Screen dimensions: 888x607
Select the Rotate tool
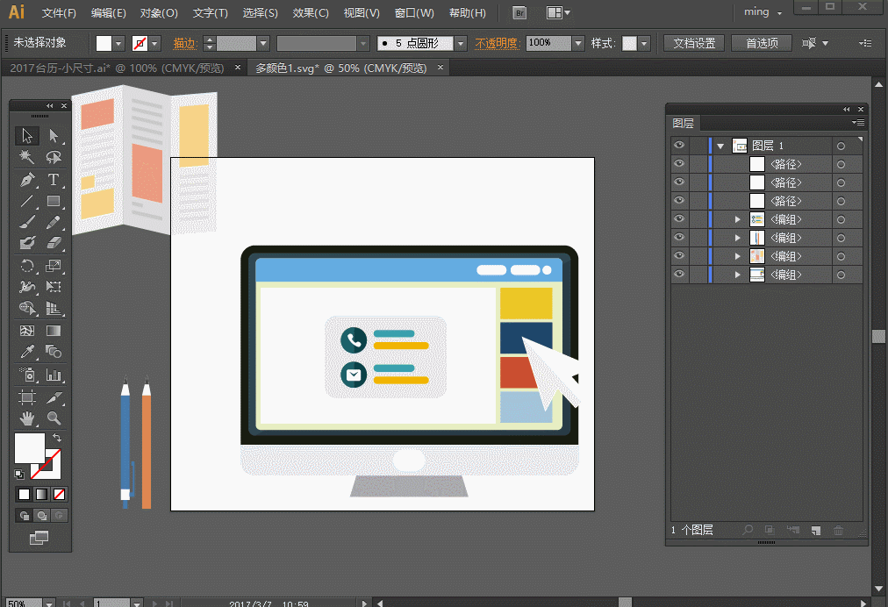(26, 266)
